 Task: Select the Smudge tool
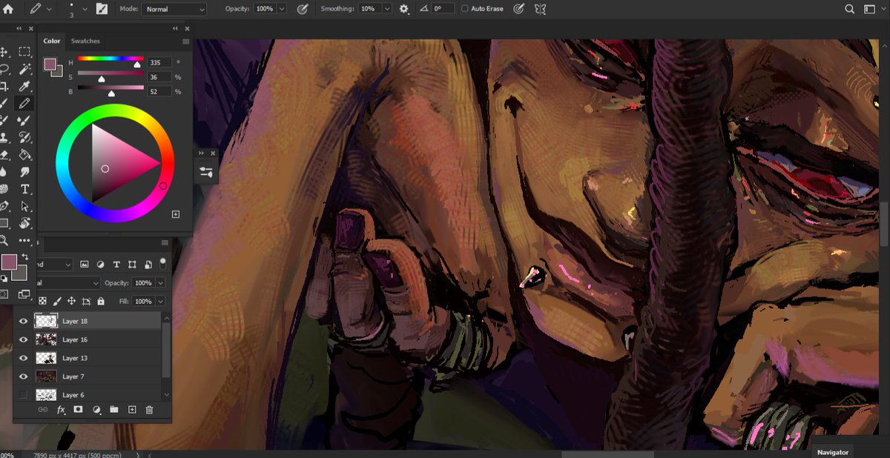[24, 172]
